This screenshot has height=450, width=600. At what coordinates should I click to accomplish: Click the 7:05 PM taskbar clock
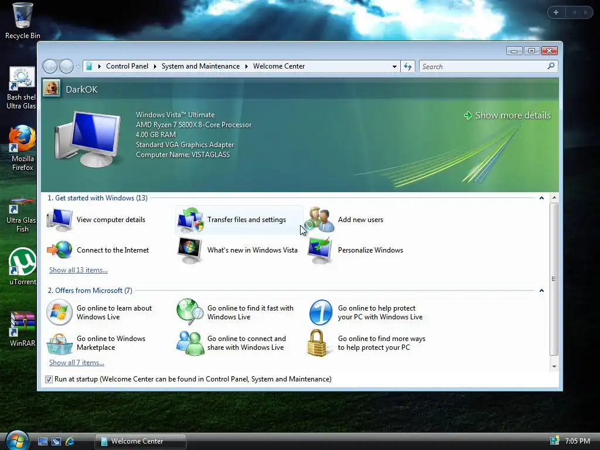pyautogui.click(x=577, y=441)
